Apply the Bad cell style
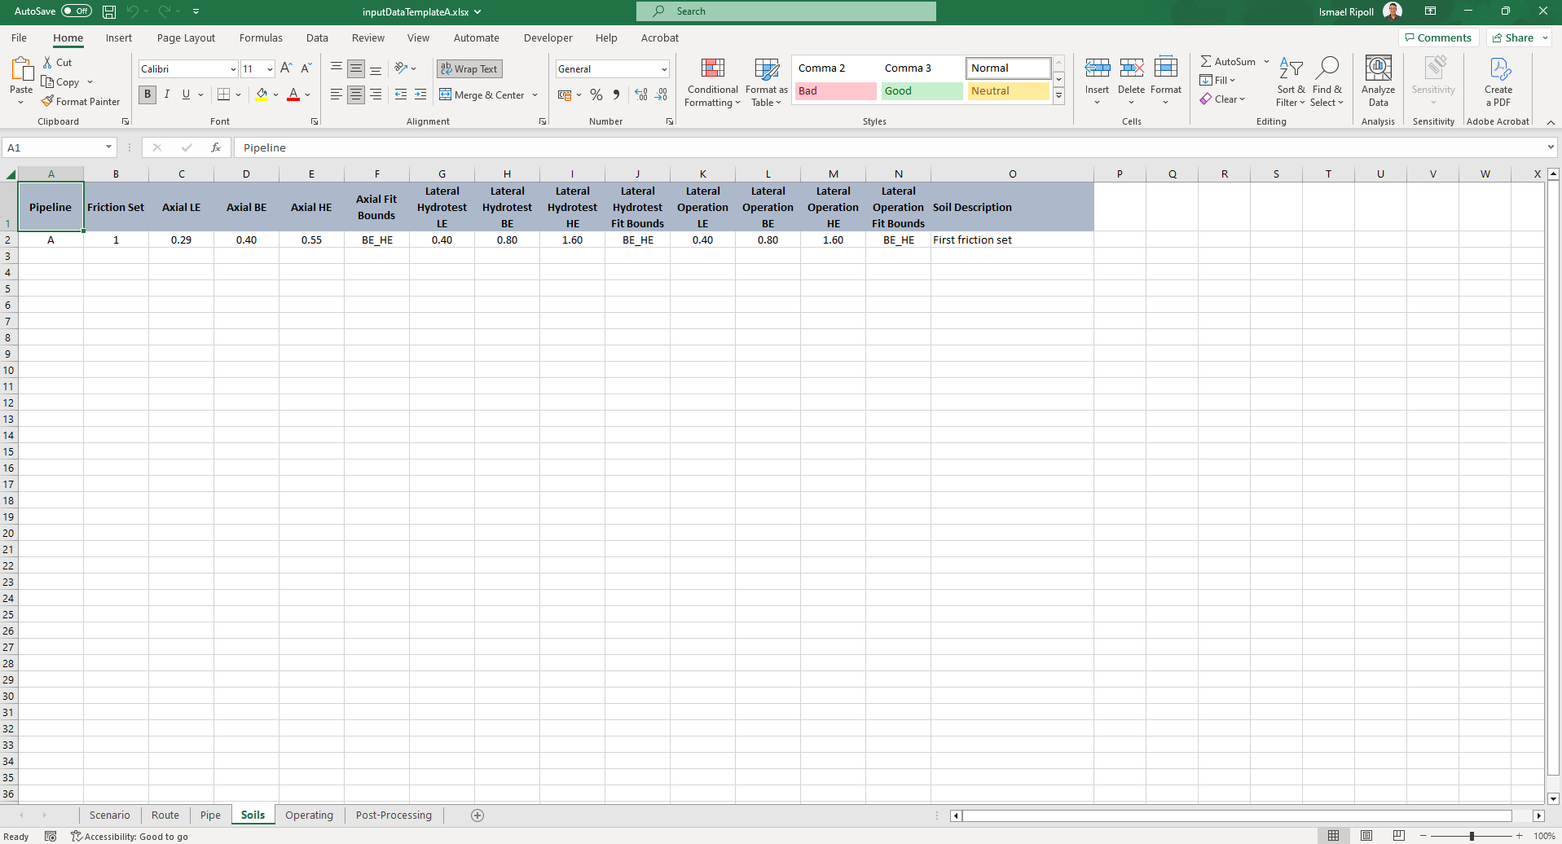 click(835, 91)
